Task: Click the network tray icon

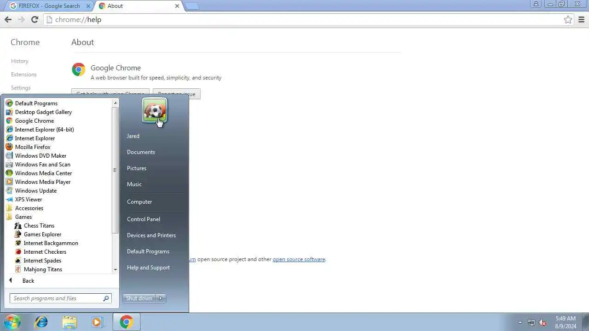Action: [531, 323]
